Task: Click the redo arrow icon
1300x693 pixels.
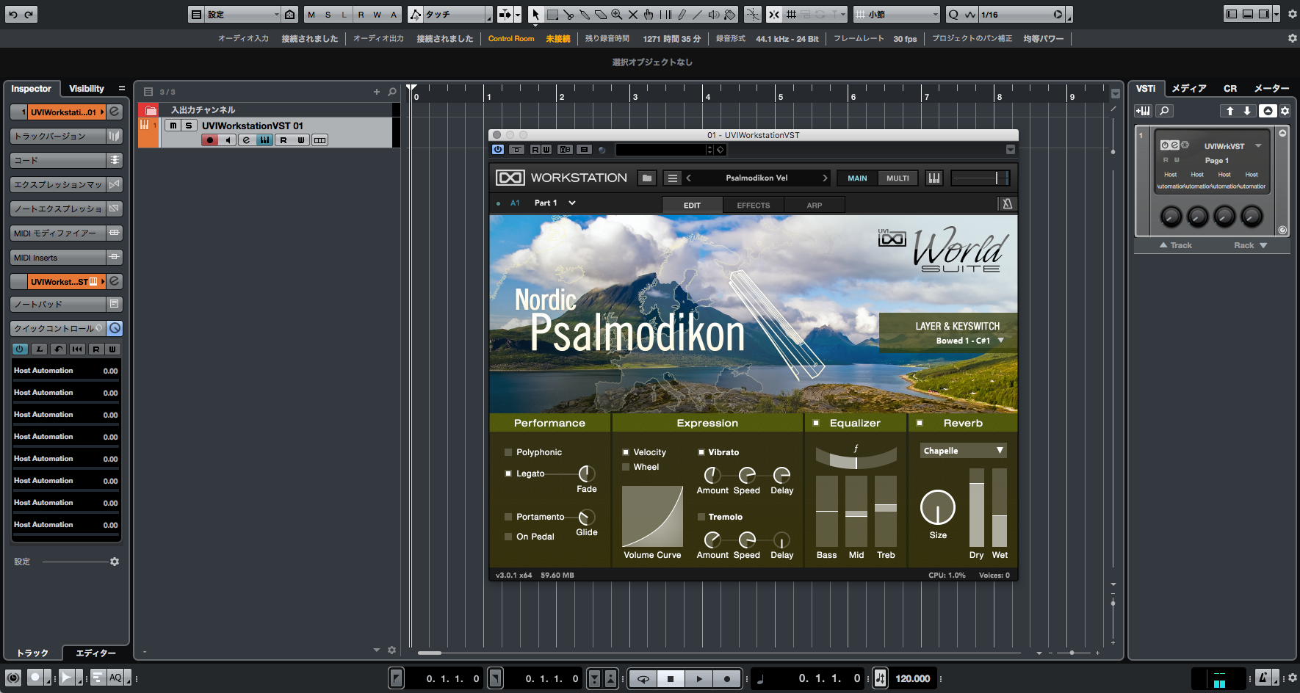Action: (x=29, y=14)
